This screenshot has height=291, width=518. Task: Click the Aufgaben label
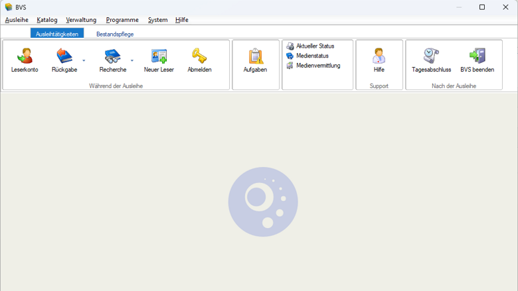256,70
